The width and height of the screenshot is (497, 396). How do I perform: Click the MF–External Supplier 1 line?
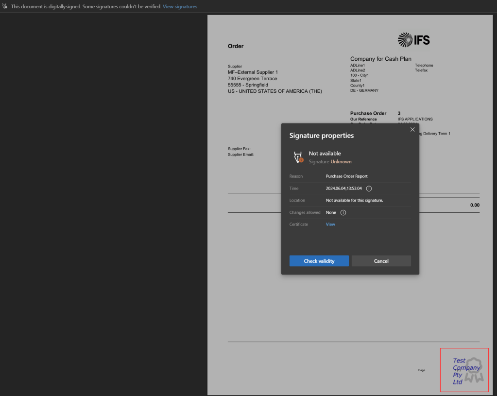click(x=253, y=72)
